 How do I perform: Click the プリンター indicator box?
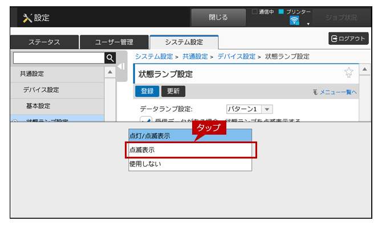281,12
